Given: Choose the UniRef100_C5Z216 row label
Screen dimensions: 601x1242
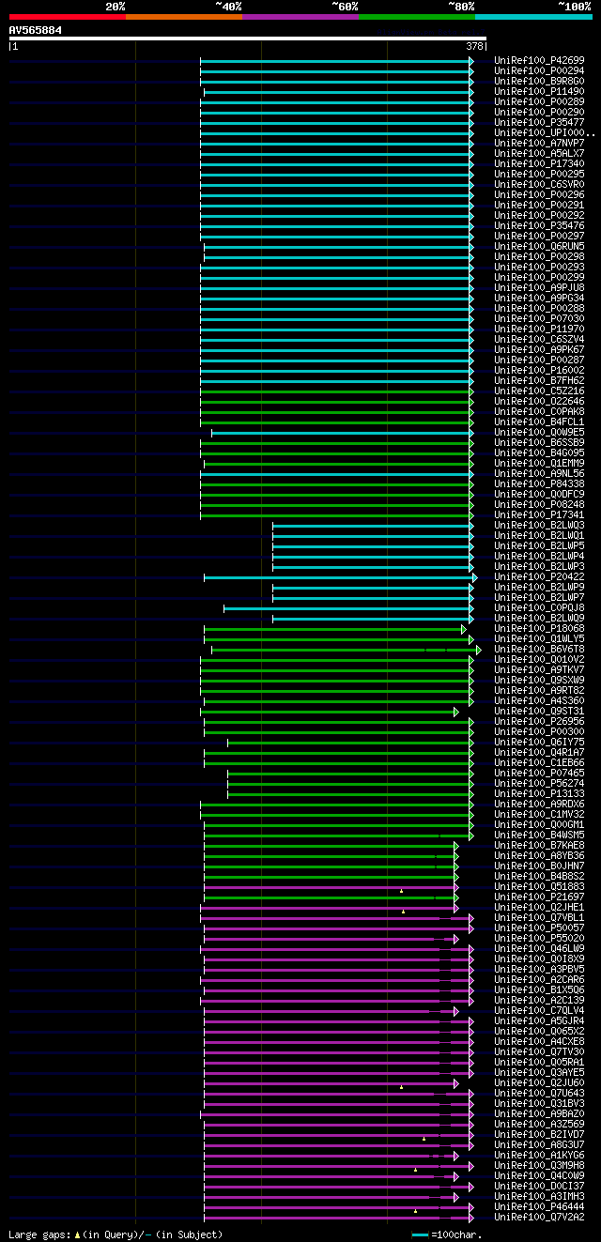Looking at the screenshot, I should [x=539, y=391].
